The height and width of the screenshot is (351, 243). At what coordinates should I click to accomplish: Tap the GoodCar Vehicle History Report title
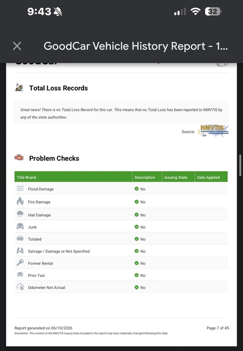click(136, 46)
